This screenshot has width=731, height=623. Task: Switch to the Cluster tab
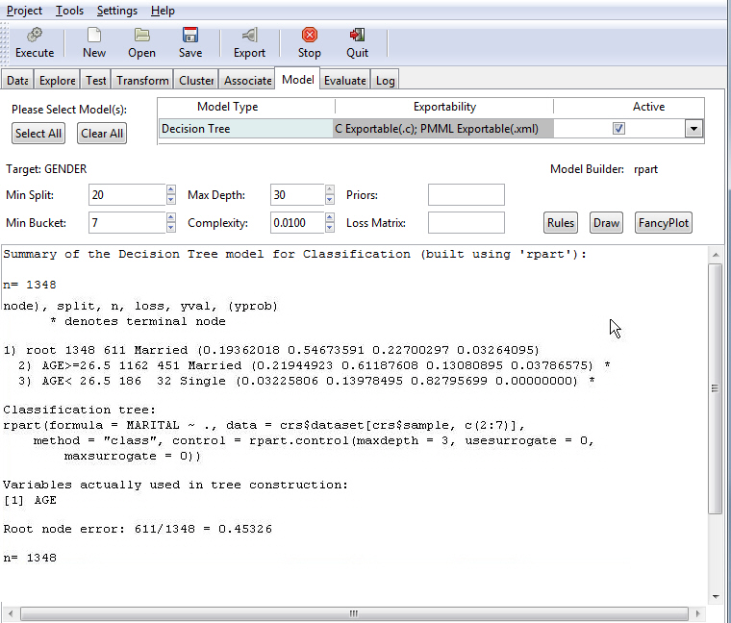click(x=196, y=81)
